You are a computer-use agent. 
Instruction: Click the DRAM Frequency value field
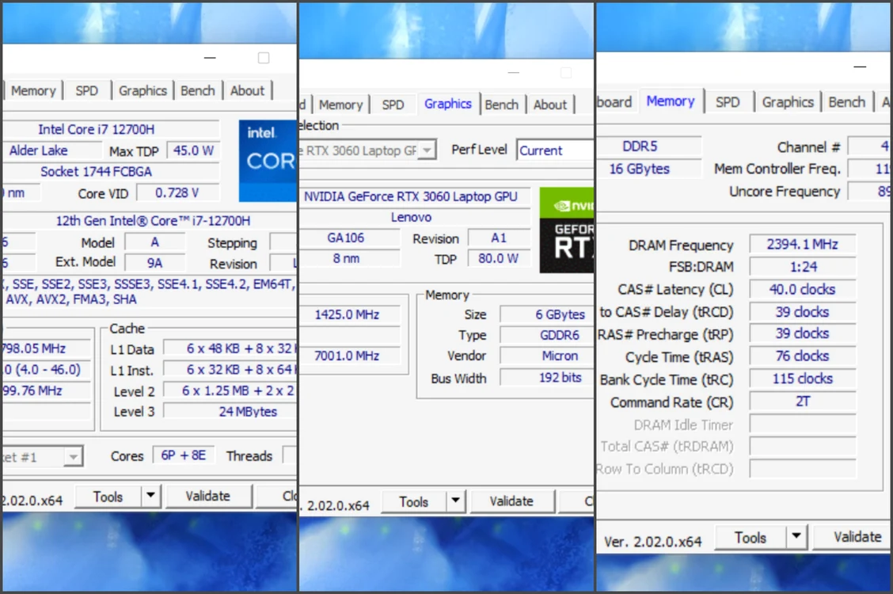(x=803, y=244)
